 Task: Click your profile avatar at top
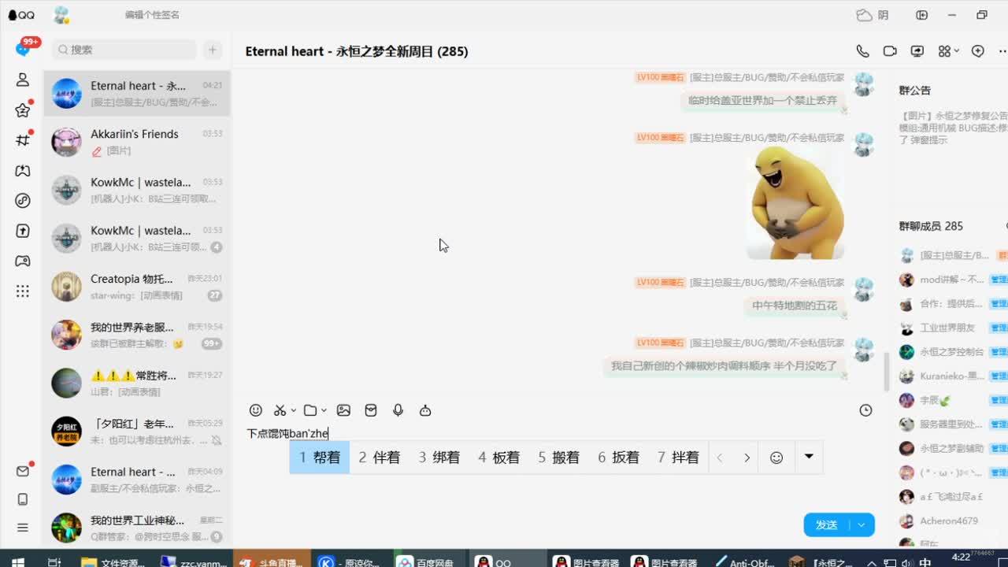pyautogui.click(x=61, y=15)
